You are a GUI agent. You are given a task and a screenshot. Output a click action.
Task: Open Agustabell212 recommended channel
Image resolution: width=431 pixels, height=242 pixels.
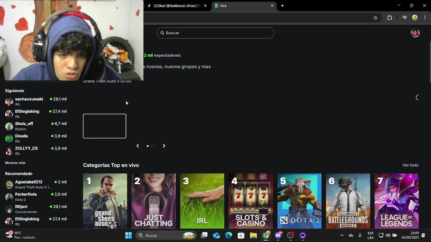click(36, 185)
